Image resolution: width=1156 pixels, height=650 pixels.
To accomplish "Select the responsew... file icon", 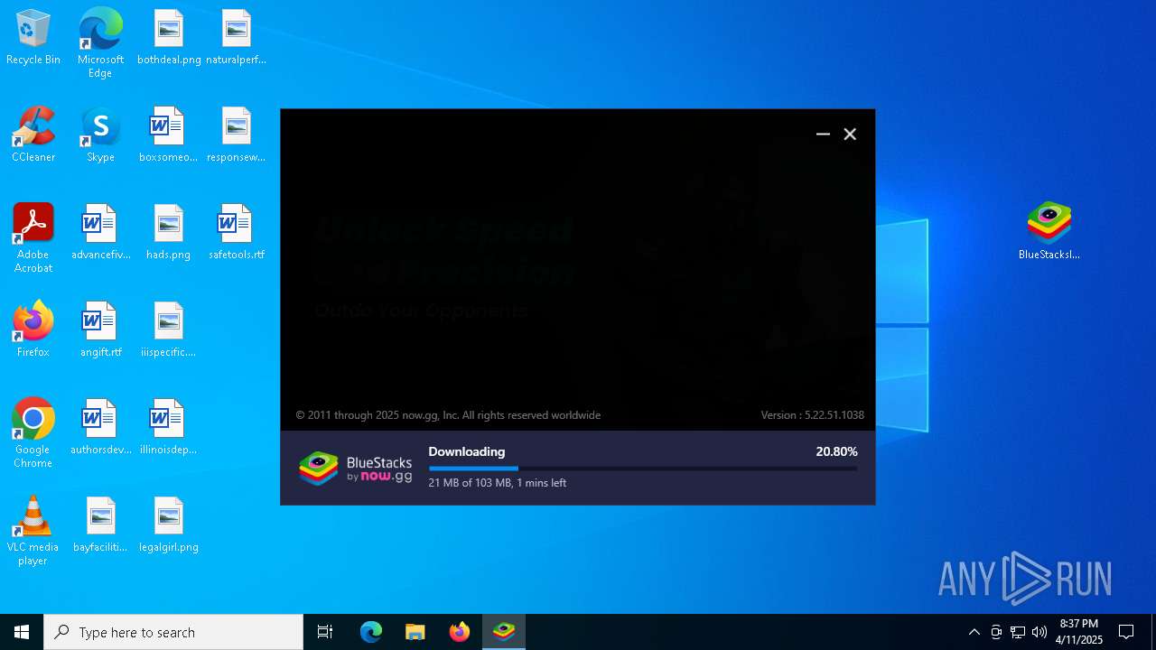I will [x=236, y=135].
